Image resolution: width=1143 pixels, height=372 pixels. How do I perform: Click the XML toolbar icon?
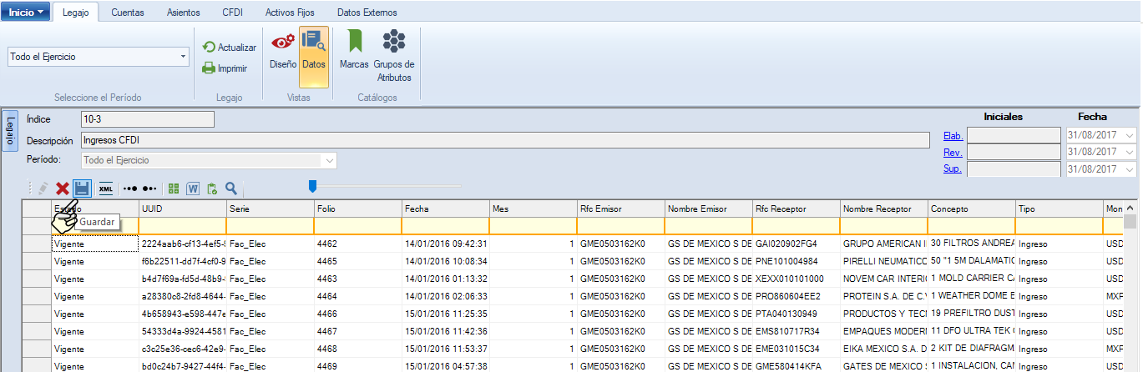pyautogui.click(x=106, y=189)
